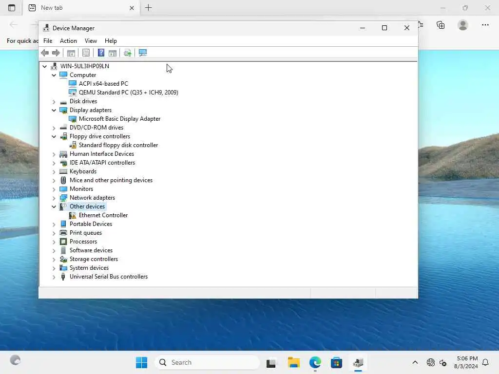Select the Ethernet Controller entry
499x374 pixels.
pyautogui.click(x=103, y=215)
